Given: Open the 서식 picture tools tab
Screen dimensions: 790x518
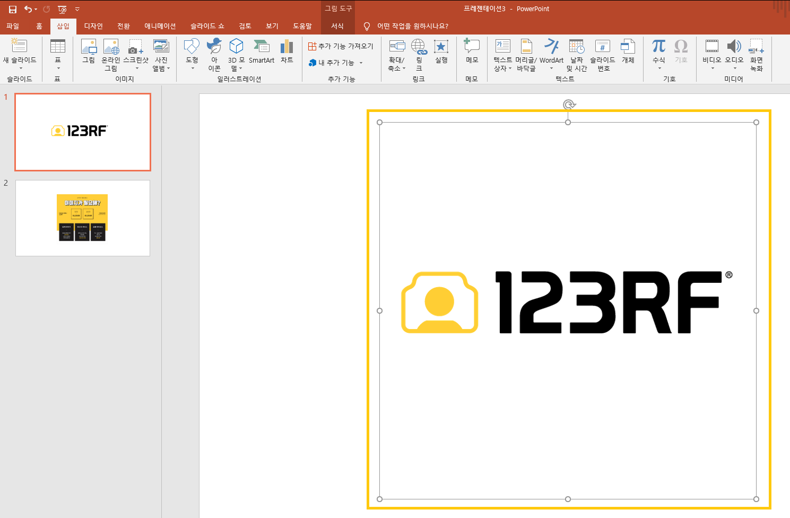Looking at the screenshot, I should [x=337, y=26].
